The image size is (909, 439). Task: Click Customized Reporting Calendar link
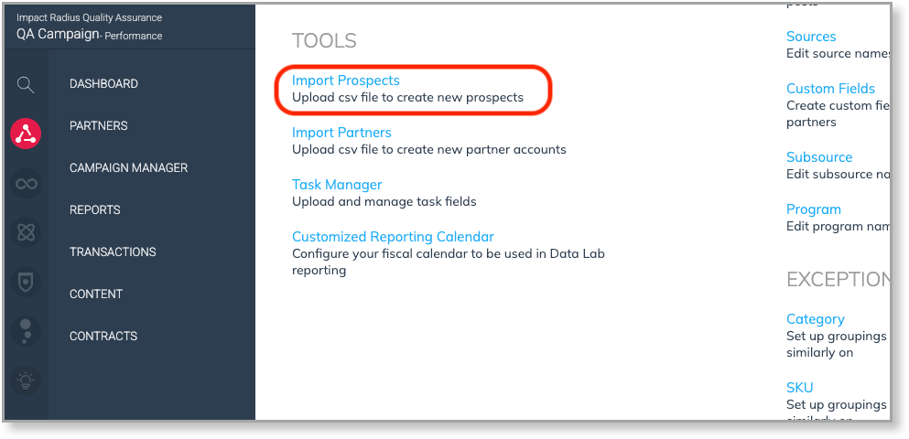[393, 237]
